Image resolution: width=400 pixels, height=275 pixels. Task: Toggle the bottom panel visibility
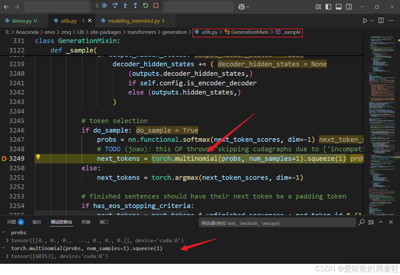tap(339, 7)
